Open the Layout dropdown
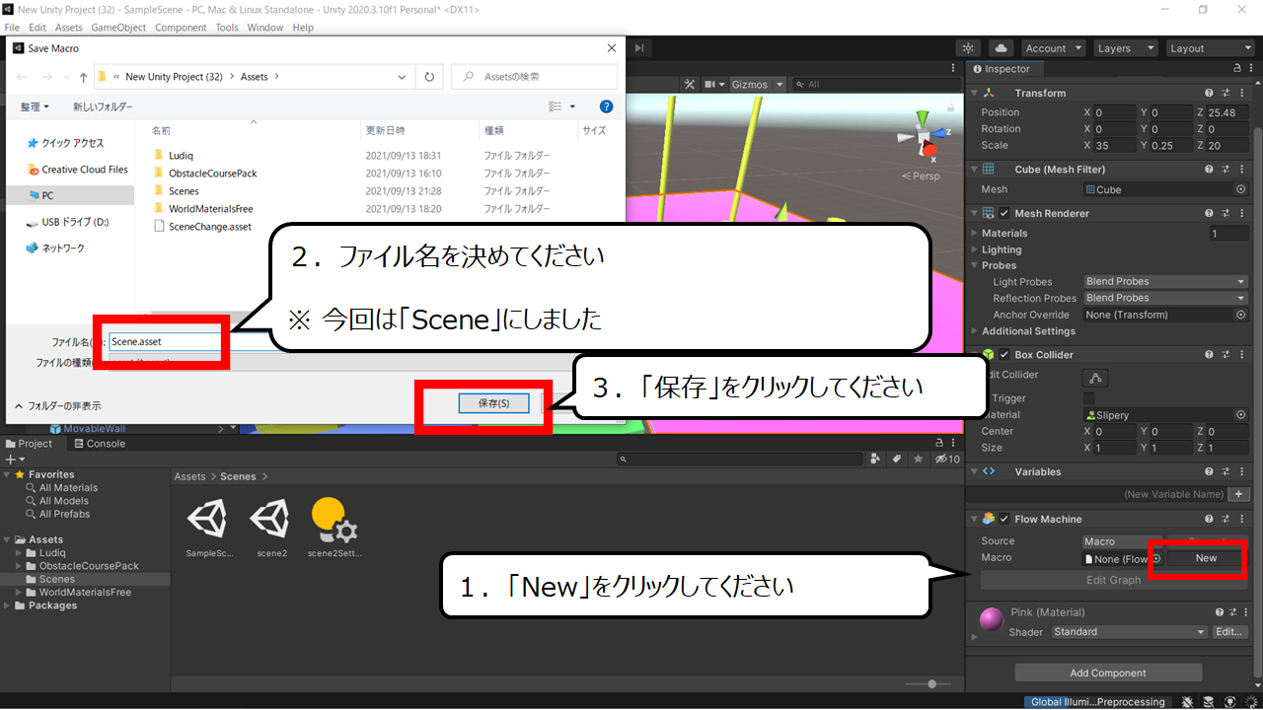1263x710 pixels. coord(1209,48)
